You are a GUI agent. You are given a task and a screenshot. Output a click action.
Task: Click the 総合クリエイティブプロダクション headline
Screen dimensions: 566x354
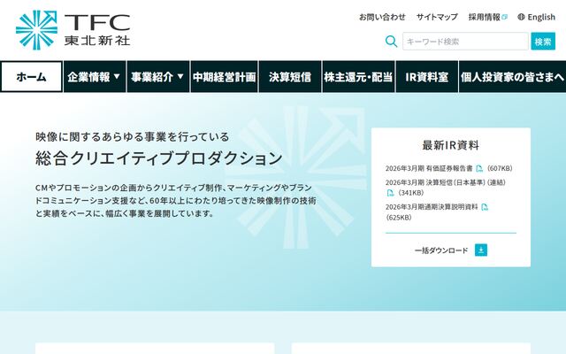[159, 158]
